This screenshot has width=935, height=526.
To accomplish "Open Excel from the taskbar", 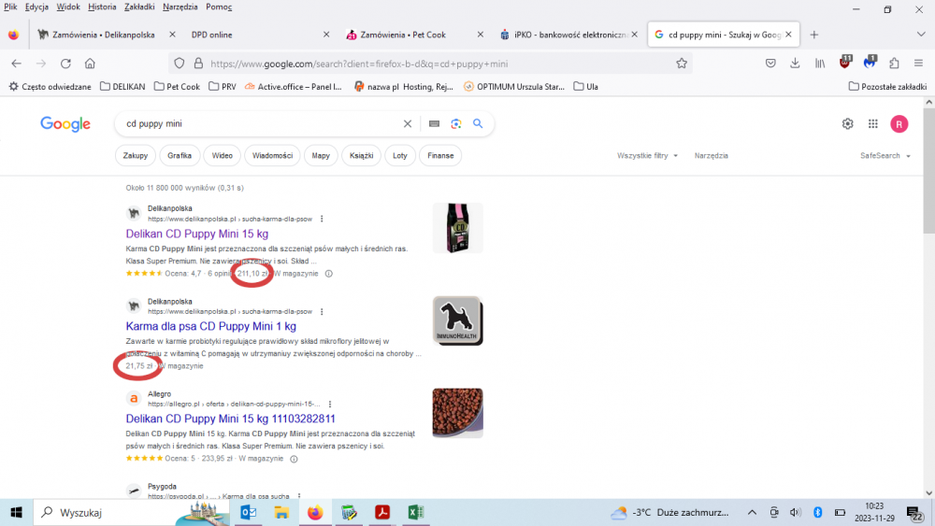I will click(x=416, y=512).
